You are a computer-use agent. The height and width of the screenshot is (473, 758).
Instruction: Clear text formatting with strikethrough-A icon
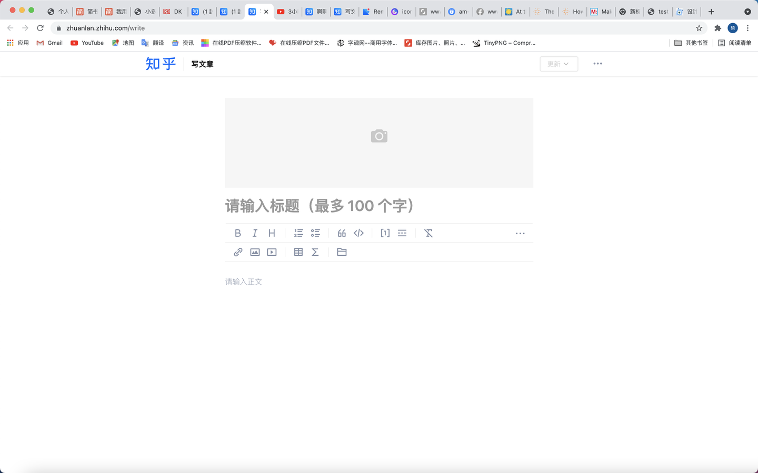click(428, 233)
